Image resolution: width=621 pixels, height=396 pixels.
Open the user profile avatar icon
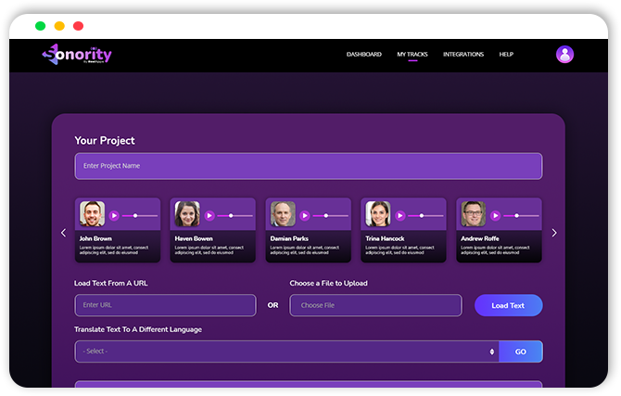(x=564, y=55)
